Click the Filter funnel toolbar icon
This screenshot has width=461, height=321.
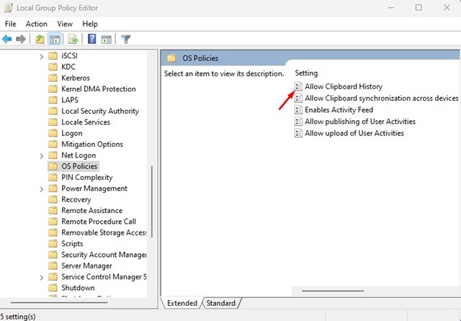pyautogui.click(x=125, y=39)
